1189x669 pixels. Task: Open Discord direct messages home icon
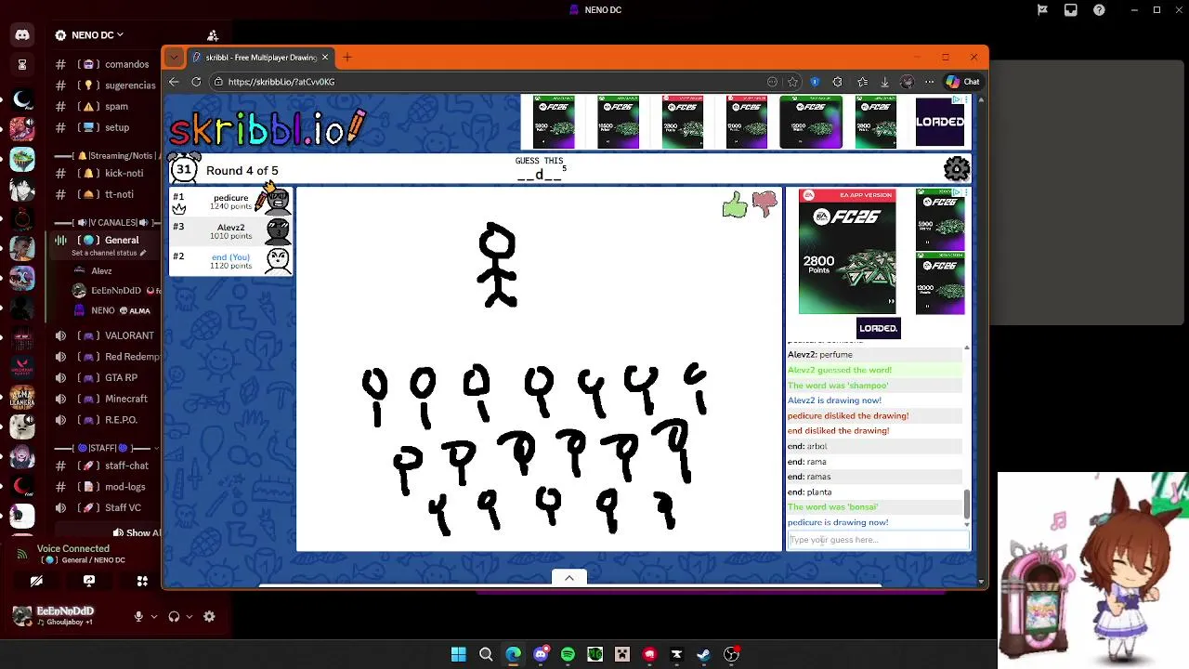point(22,34)
